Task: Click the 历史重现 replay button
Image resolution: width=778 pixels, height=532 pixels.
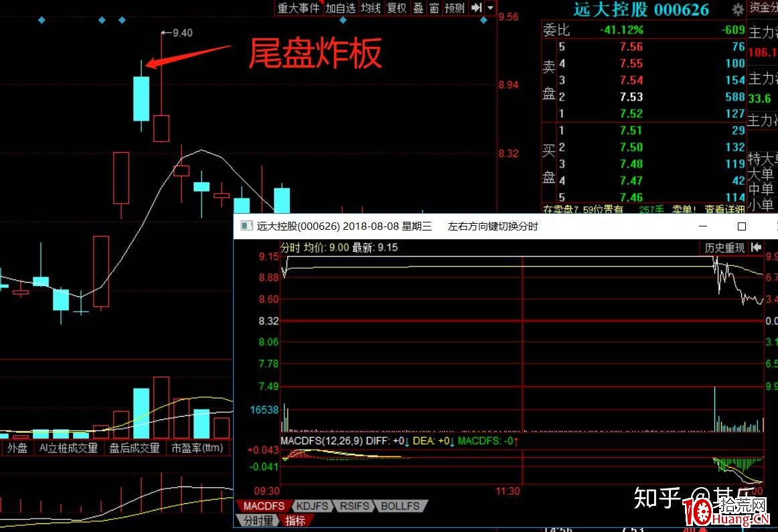Action: tap(726, 247)
